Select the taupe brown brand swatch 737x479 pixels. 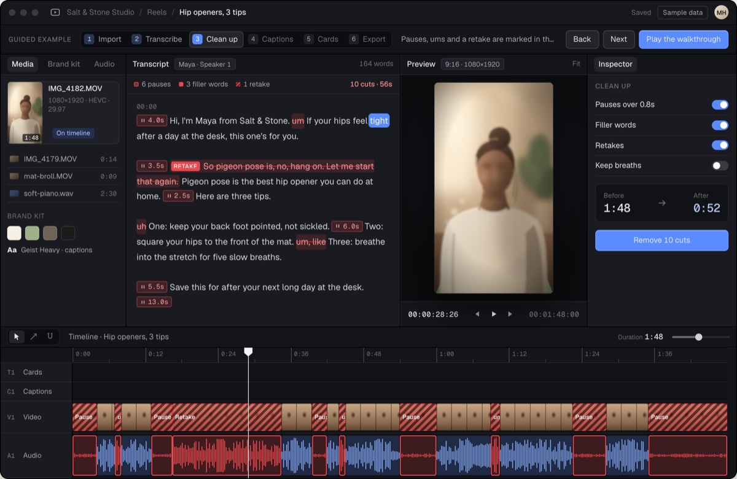[x=50, y=233]
